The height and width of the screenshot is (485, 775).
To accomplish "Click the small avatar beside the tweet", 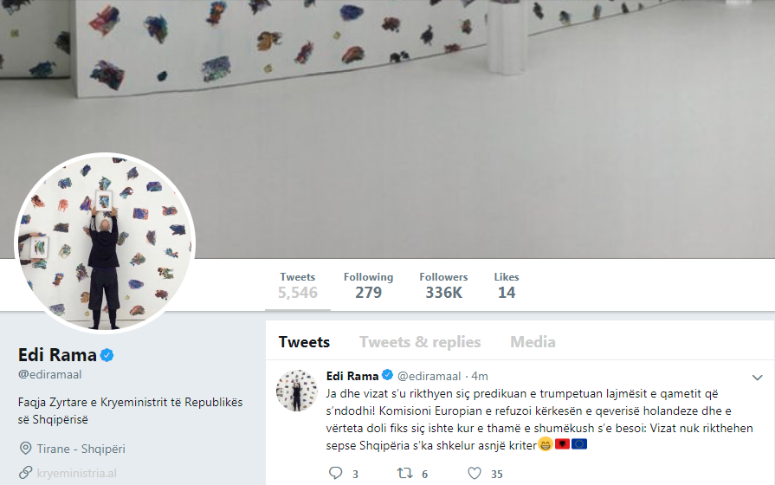I will pos(297,390).
